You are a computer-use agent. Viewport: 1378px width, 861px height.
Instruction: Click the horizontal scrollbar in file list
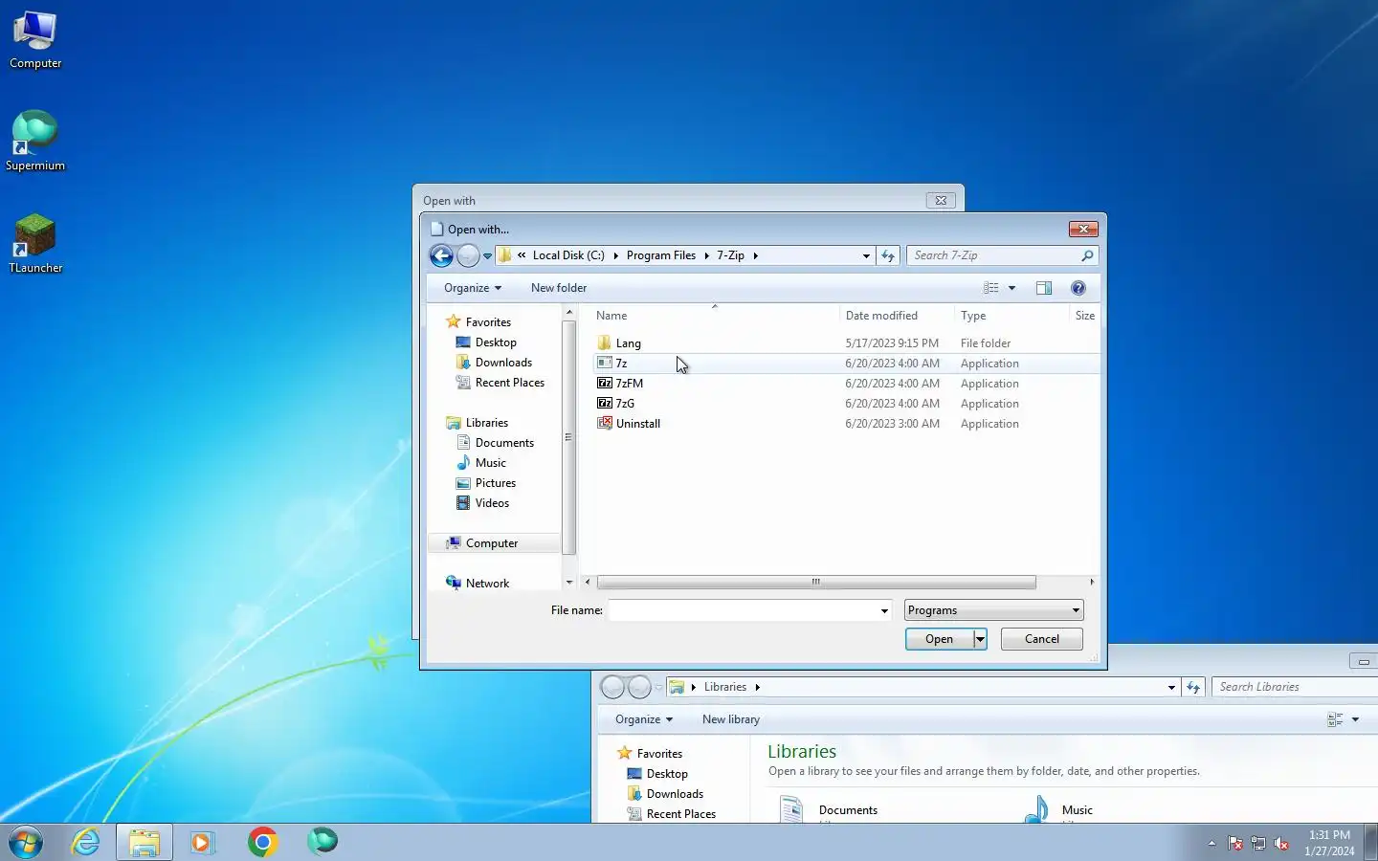[x=816, y=582]
